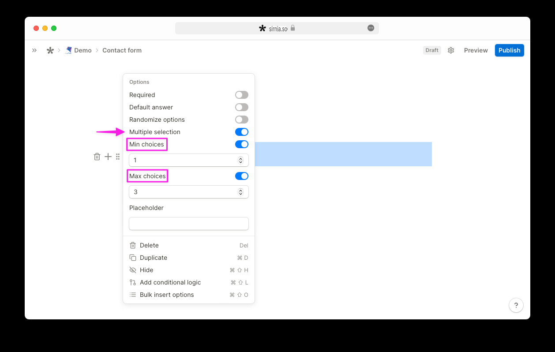Open the help question mark button

[x=516, y=305]
